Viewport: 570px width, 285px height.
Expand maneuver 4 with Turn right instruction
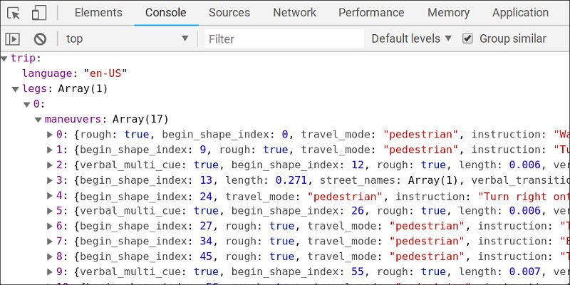point(50,195)
